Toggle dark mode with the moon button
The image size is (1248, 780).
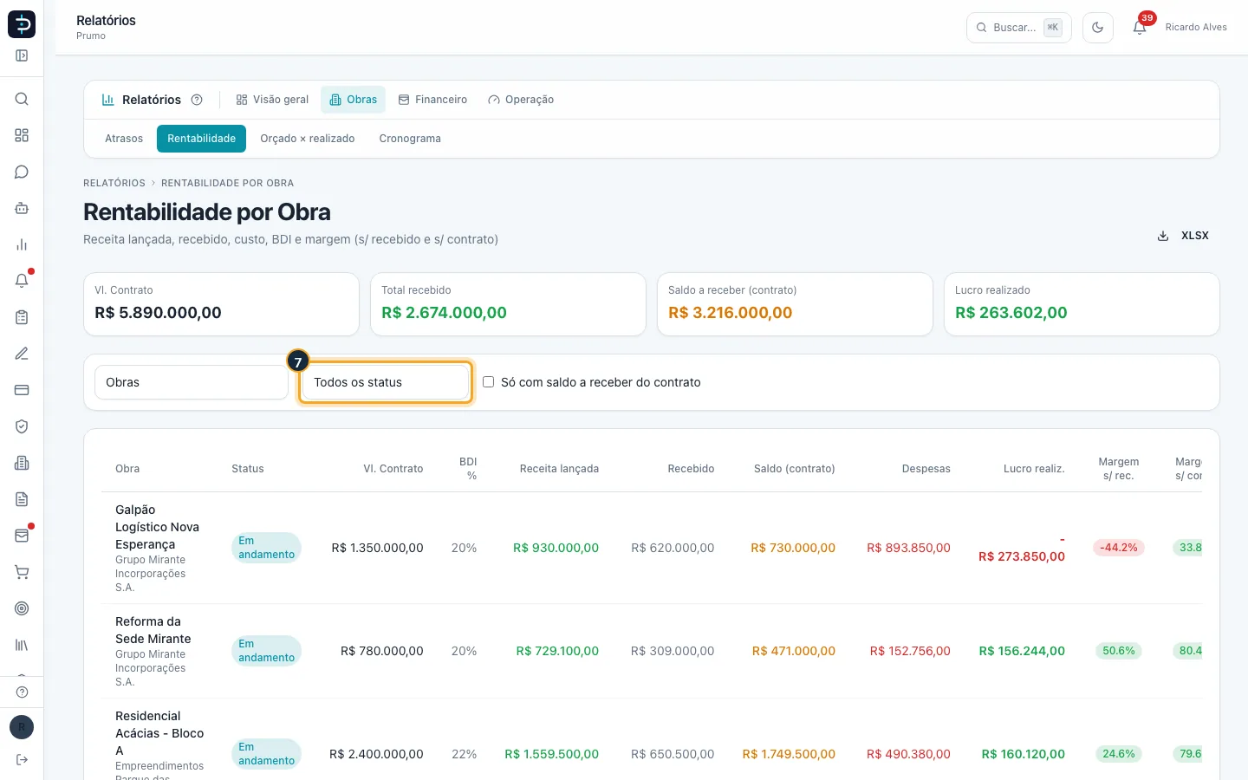point(1097,28)
